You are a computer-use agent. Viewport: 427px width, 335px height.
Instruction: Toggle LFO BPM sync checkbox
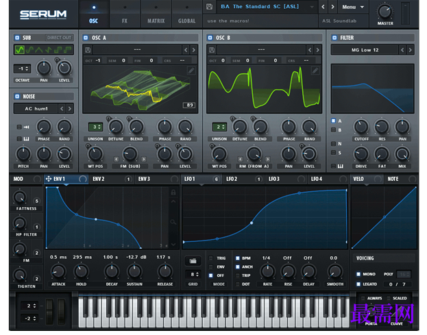(237, 258)
